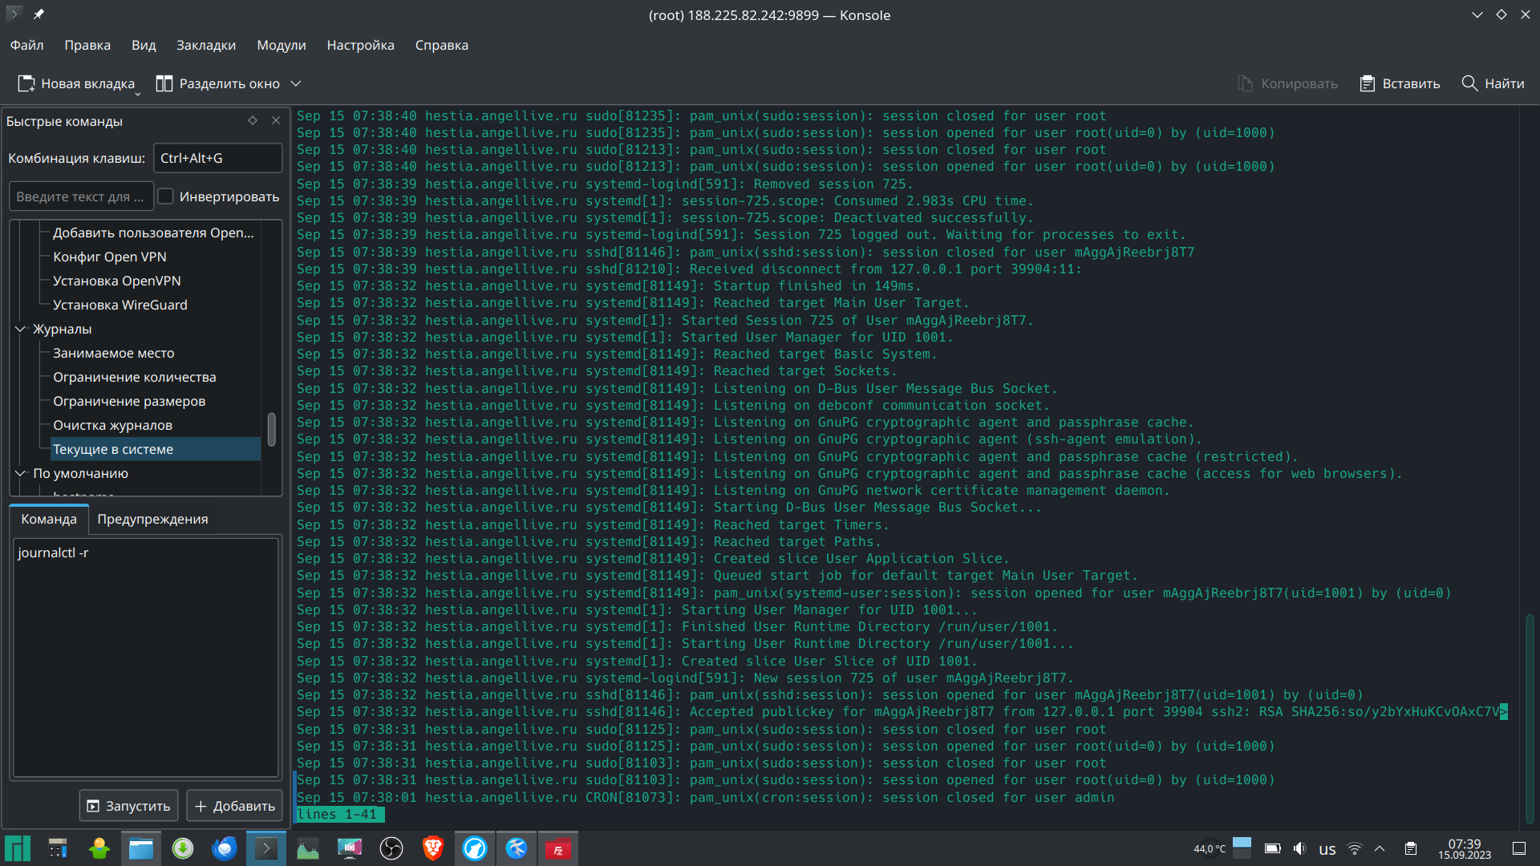1540x866 pixels.
Task: Open OBS Studio from taskbar
Action: [x=391, y=848]
